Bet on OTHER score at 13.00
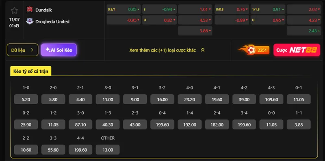 [x=108, y=150]
